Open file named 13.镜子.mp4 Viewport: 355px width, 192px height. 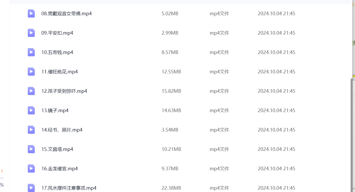55,110
